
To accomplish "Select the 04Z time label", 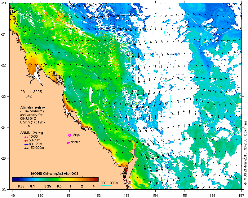I will tap(29, 96).
